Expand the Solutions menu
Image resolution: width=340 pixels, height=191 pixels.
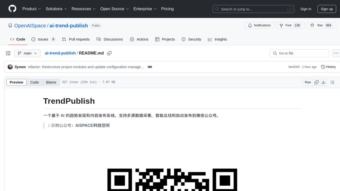[56, 9]
